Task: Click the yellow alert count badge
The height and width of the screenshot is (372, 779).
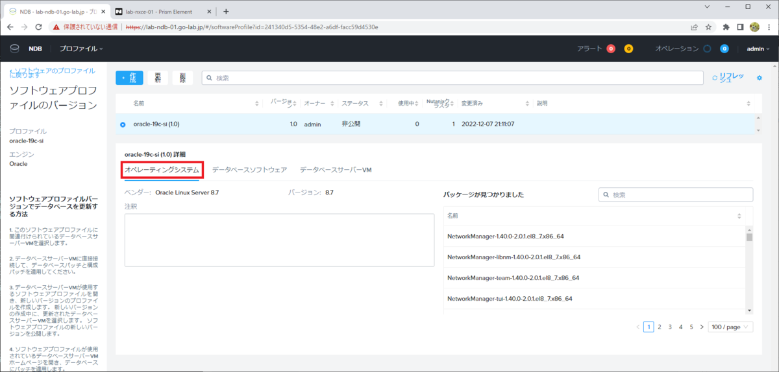Action: pos(628,49)
